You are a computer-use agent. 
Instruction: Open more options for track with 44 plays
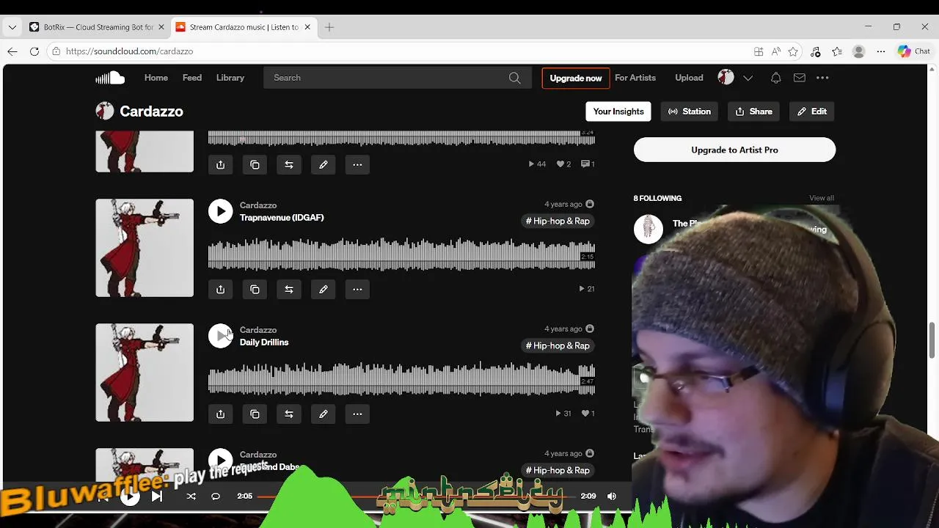coord(357,164)
